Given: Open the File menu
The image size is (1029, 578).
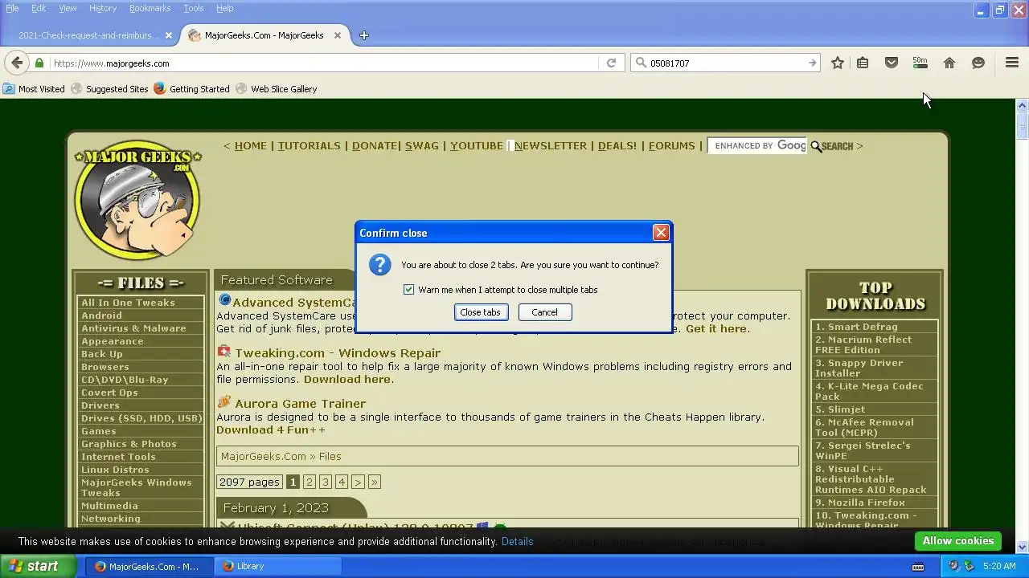Looking at the screenshot, I should tap(12, 8).
